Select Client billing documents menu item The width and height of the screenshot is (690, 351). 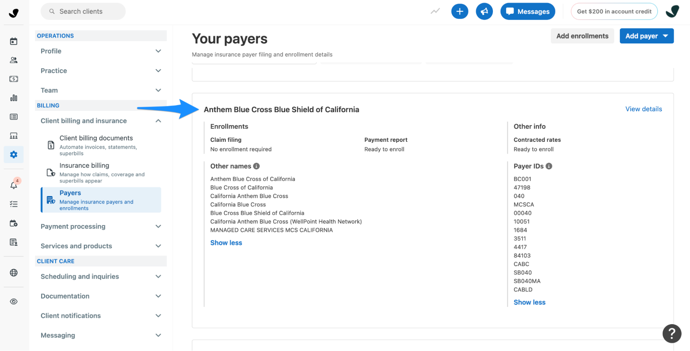(101, 145)
